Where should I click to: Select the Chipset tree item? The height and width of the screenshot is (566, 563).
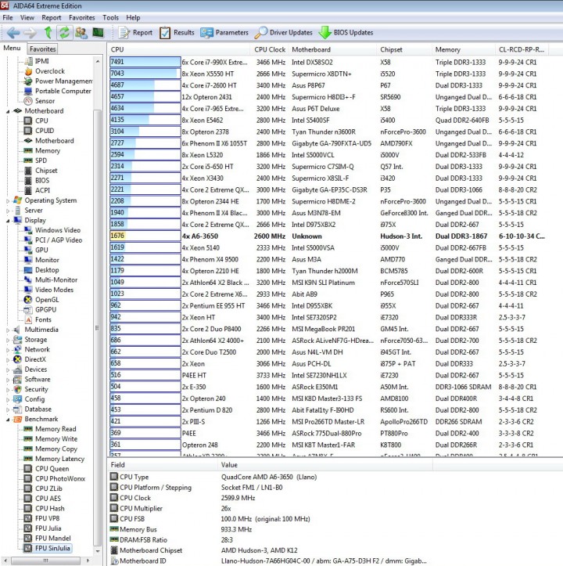pyautogui.click(x=46, y=171)
